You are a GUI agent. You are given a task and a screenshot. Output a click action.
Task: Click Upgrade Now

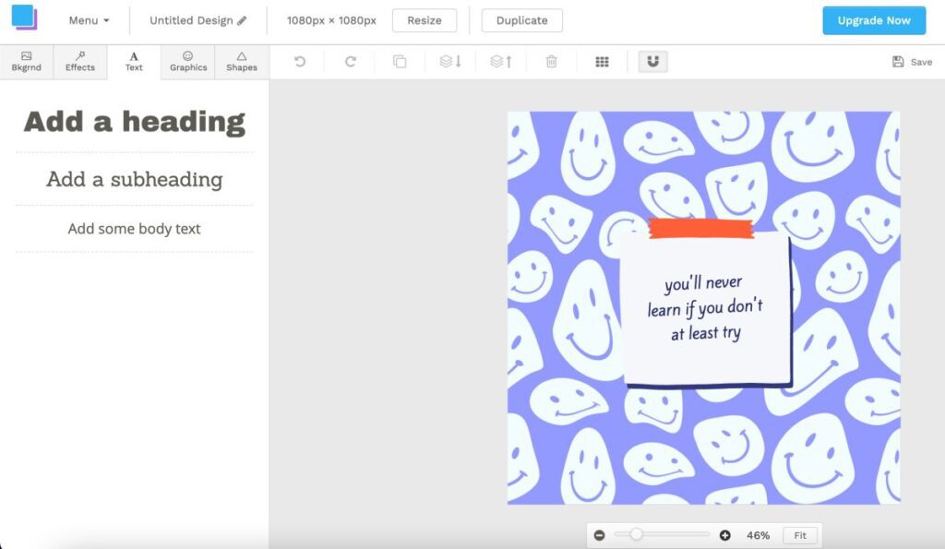pos(873,18)
